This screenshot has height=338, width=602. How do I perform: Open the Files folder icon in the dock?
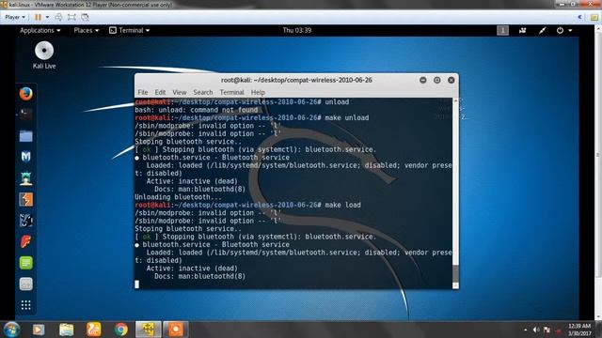[x=25, y=135]
